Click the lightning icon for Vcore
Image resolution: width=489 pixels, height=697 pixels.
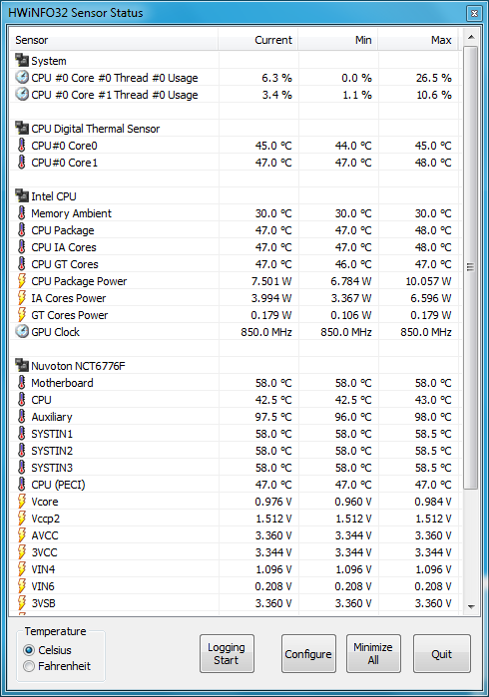click(21, 502)
